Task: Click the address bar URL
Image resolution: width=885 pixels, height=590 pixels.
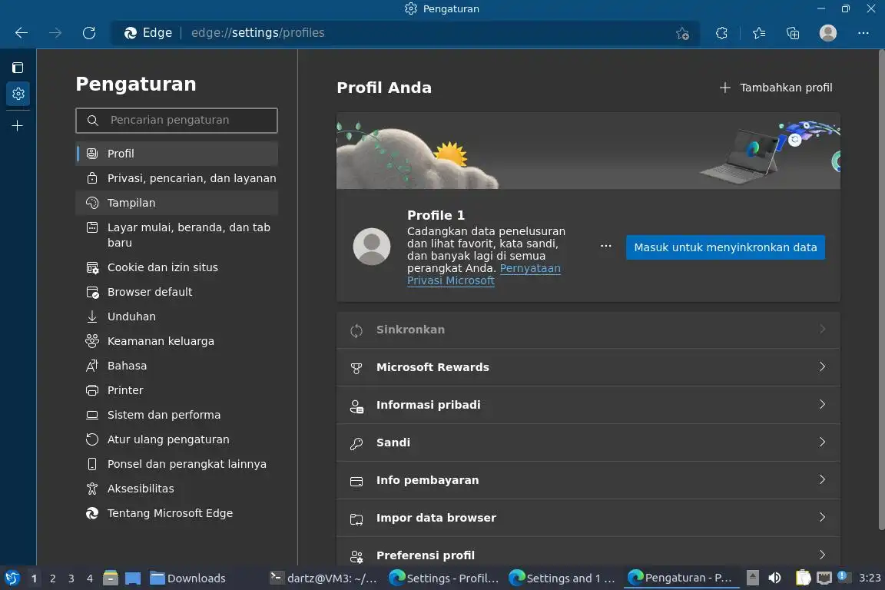Action: click(258, 33)
